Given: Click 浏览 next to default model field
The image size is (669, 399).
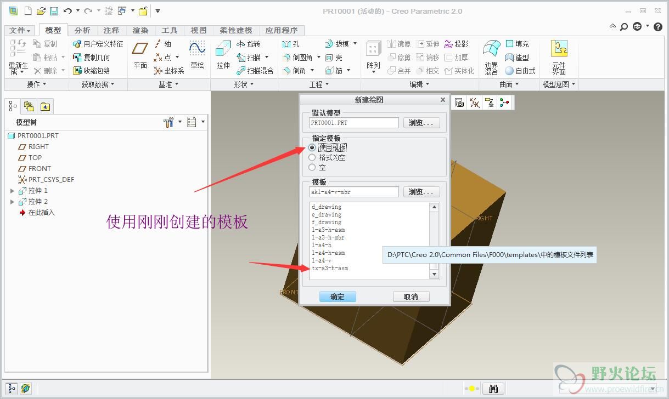Looking at the screenshot, I should coord(421,123).
